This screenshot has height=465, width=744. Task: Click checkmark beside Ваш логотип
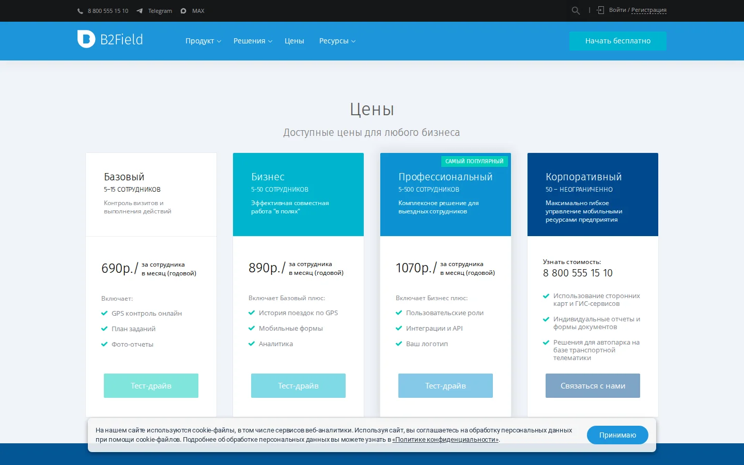tap(399, 344)
